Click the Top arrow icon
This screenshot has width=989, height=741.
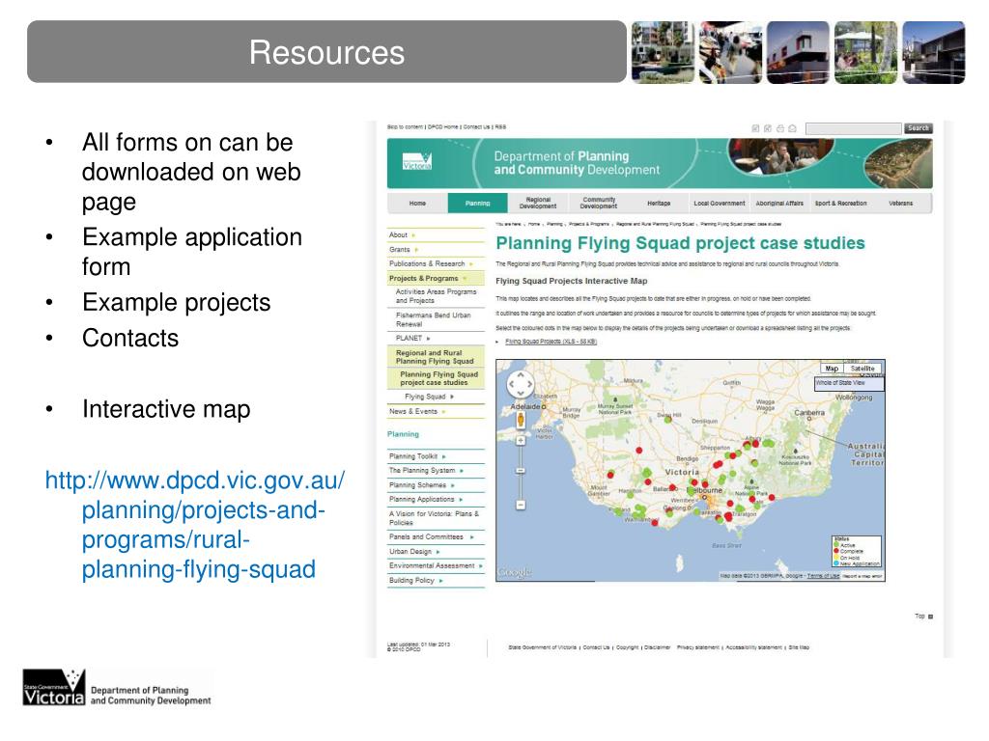coord(930,616)
